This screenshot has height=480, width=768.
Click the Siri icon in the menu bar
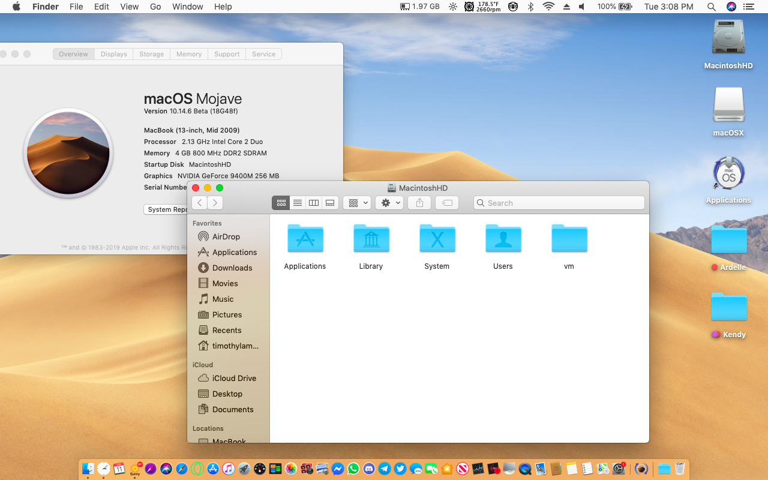coord(731,7)
